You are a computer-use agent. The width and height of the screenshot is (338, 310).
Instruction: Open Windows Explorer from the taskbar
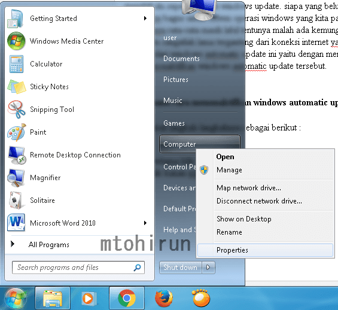coord(53,299)
